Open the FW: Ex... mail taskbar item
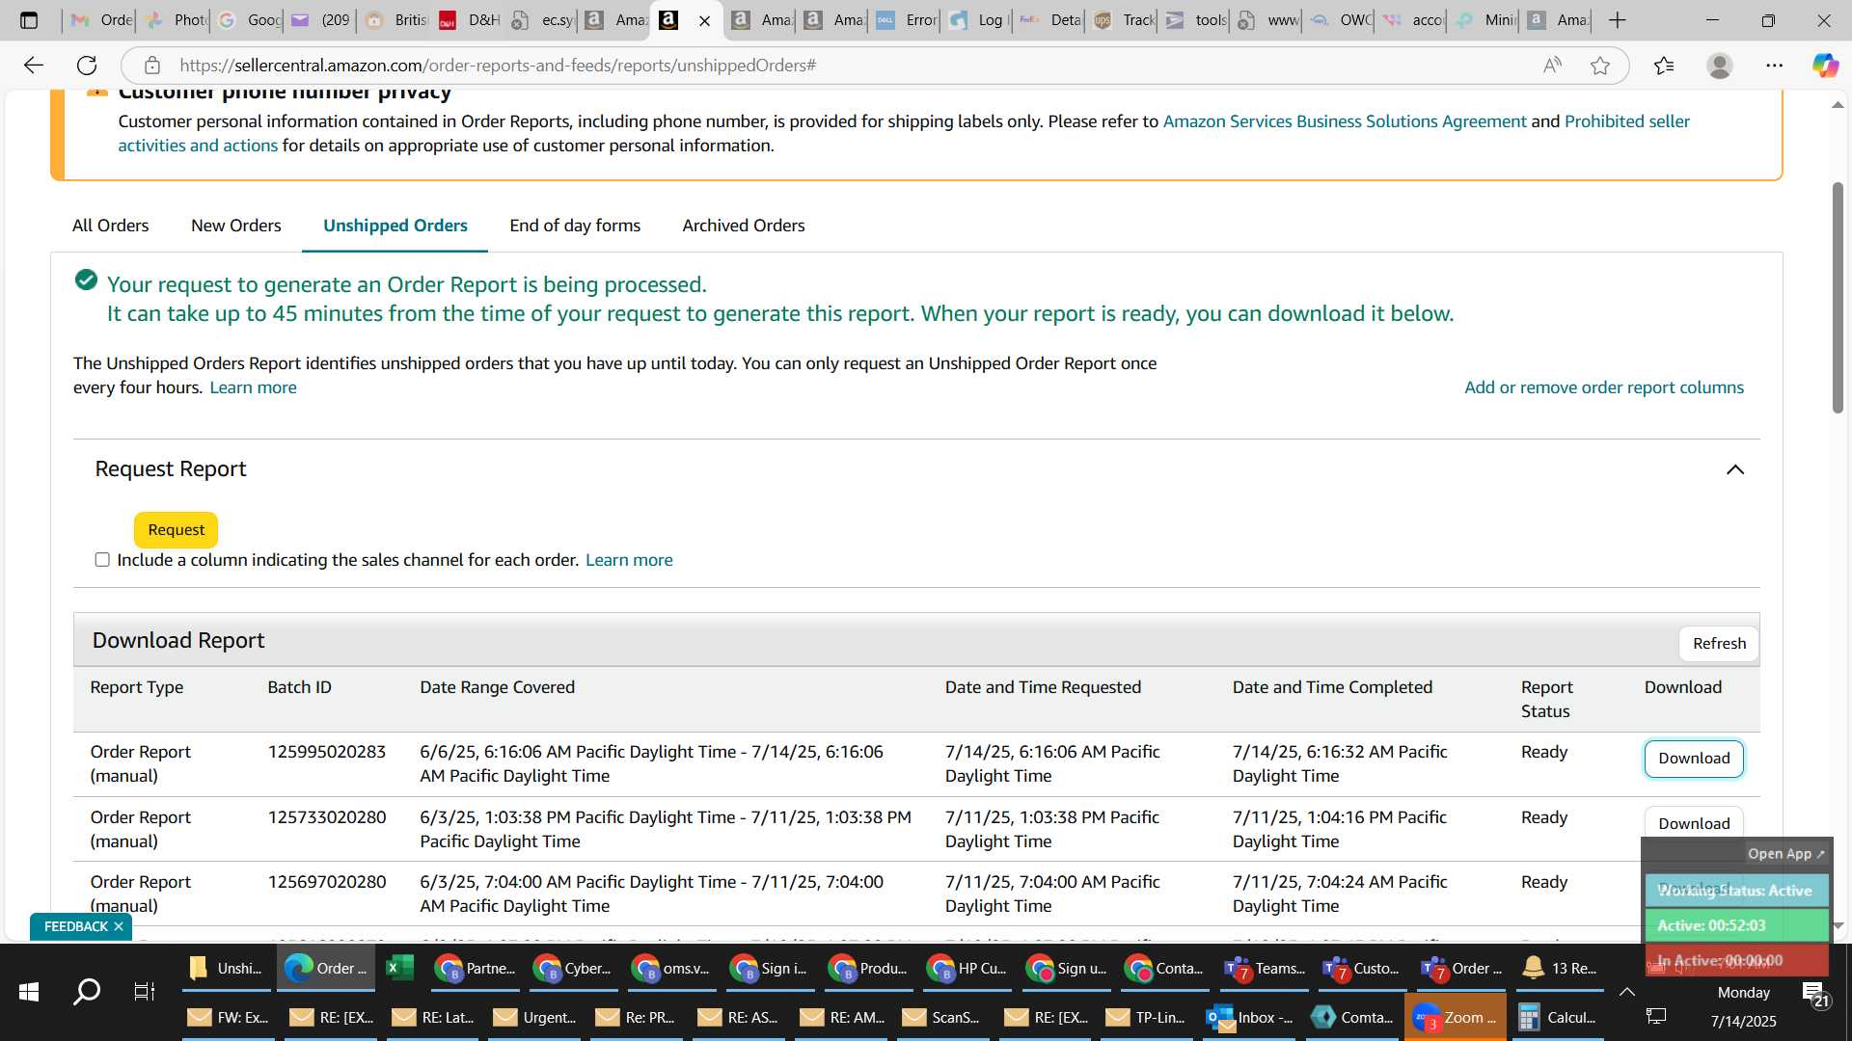Viewport: 1852px width, 1041px height. point(228,1017)
